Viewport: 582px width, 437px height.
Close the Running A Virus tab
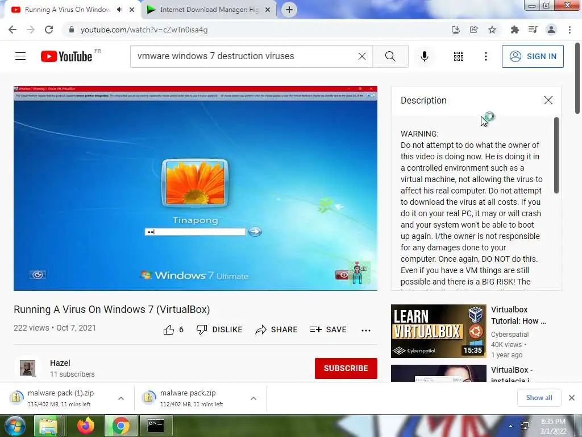click(132, 10)
